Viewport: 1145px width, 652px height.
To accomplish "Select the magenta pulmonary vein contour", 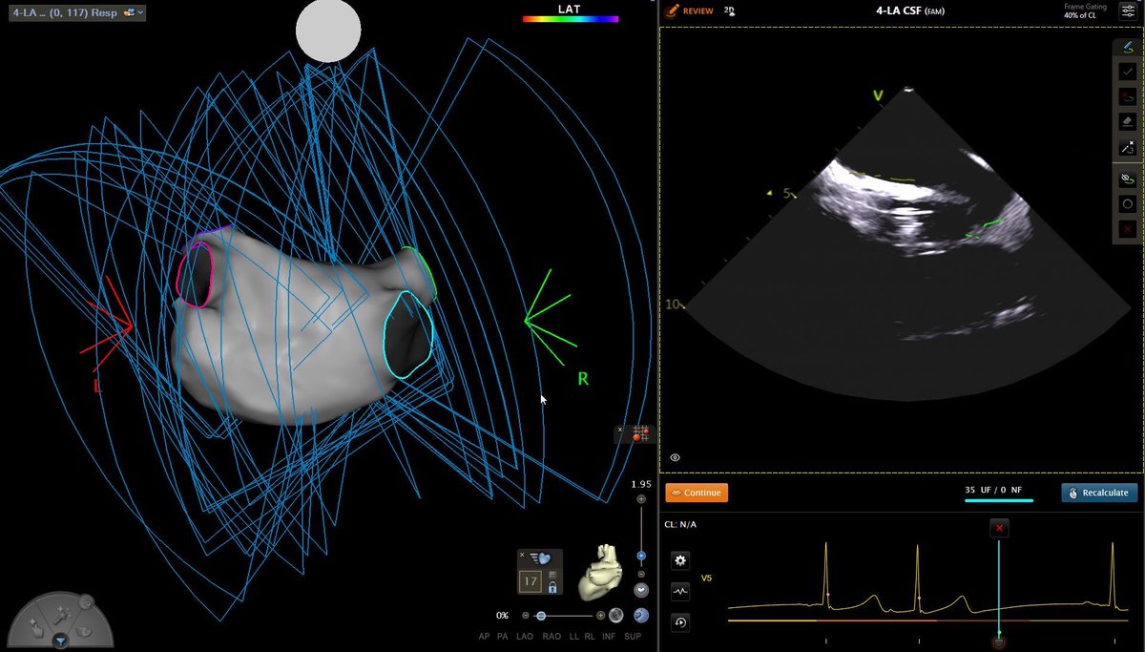I will point(194,273).
